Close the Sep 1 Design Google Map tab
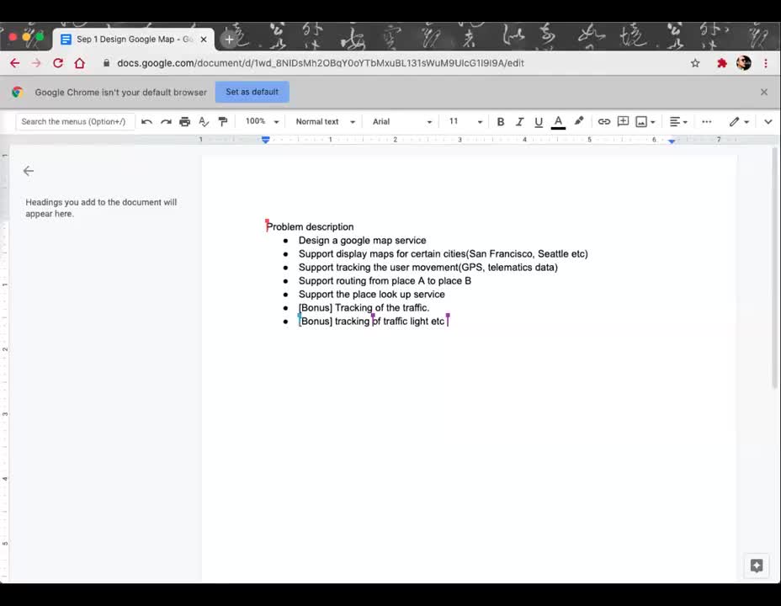Image resolution: width=781 pixels, height=606 pixels. (x=203, y=40)
